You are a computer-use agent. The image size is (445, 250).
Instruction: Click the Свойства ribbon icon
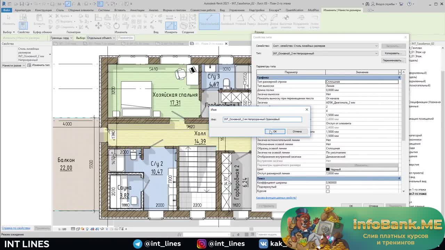coord(23,25)
